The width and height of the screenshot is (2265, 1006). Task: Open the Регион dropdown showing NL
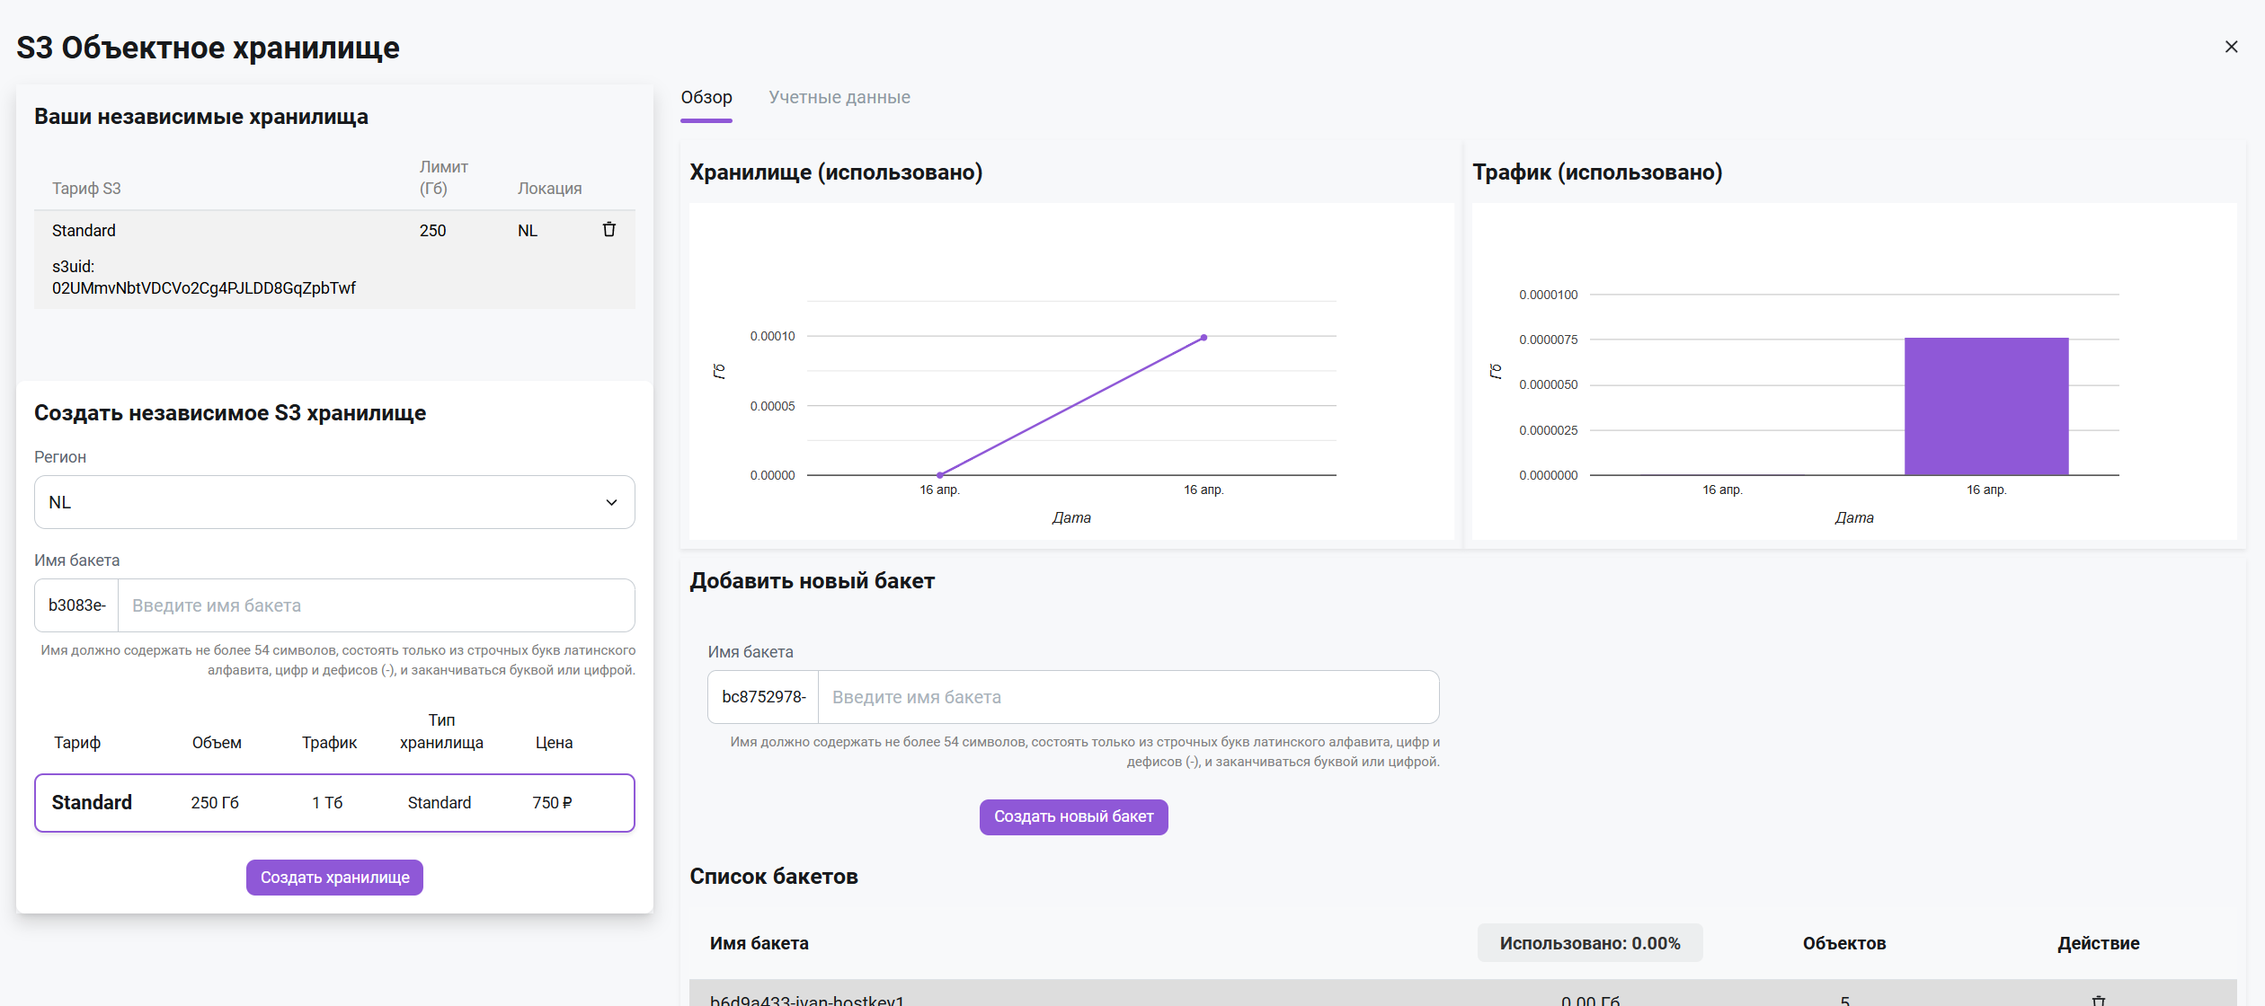334,502
